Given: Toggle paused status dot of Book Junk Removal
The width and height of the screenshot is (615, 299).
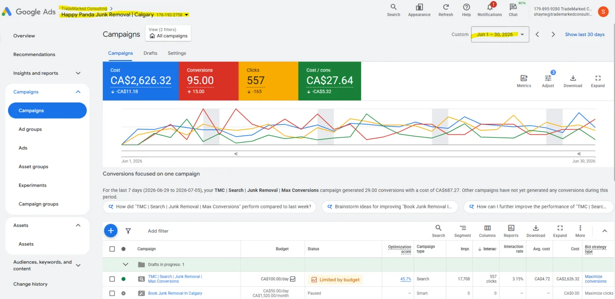Looking at the screenshot, I should (x=123, y=293).
